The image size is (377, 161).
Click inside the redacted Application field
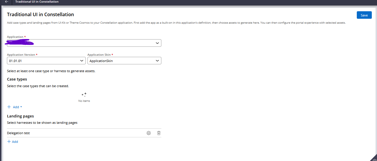click(x=81, y=43)
